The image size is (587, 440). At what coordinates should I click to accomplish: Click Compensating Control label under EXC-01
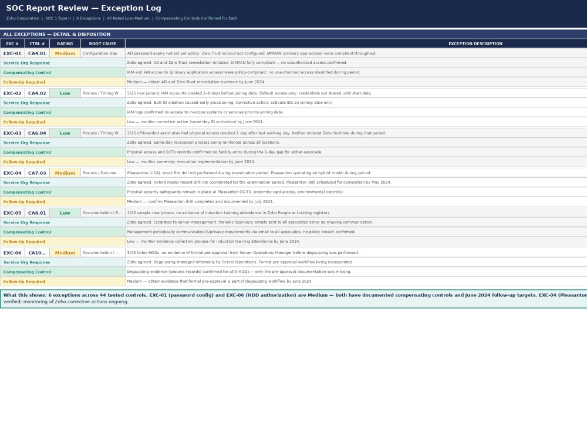pyautogui.click(x=63, y=72)
